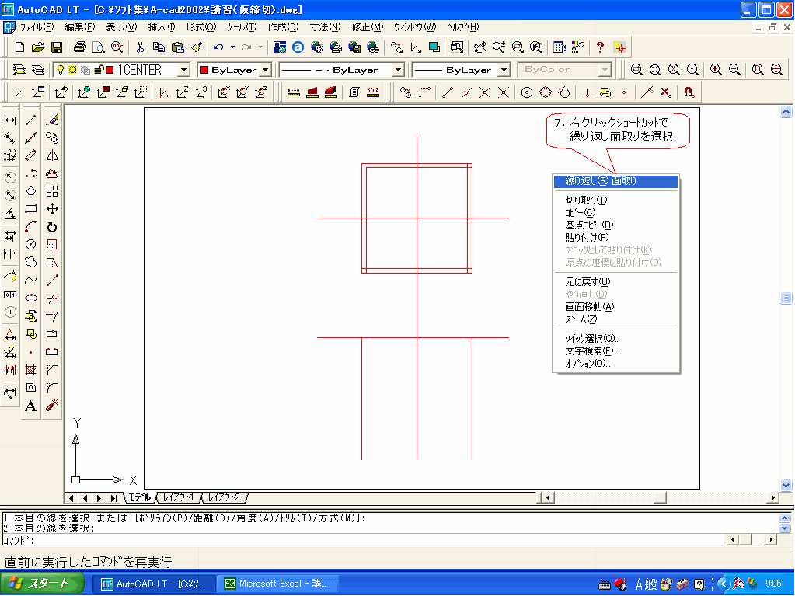The image size is (795, 596).
Task: Click the drawing area's vertical scroll-down arrow
Action: [x=786, y=485]
